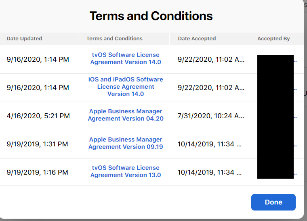Open iOS and iPadOS License Agreement 14.0
This screenshot has height=221, width=307.
126,87
